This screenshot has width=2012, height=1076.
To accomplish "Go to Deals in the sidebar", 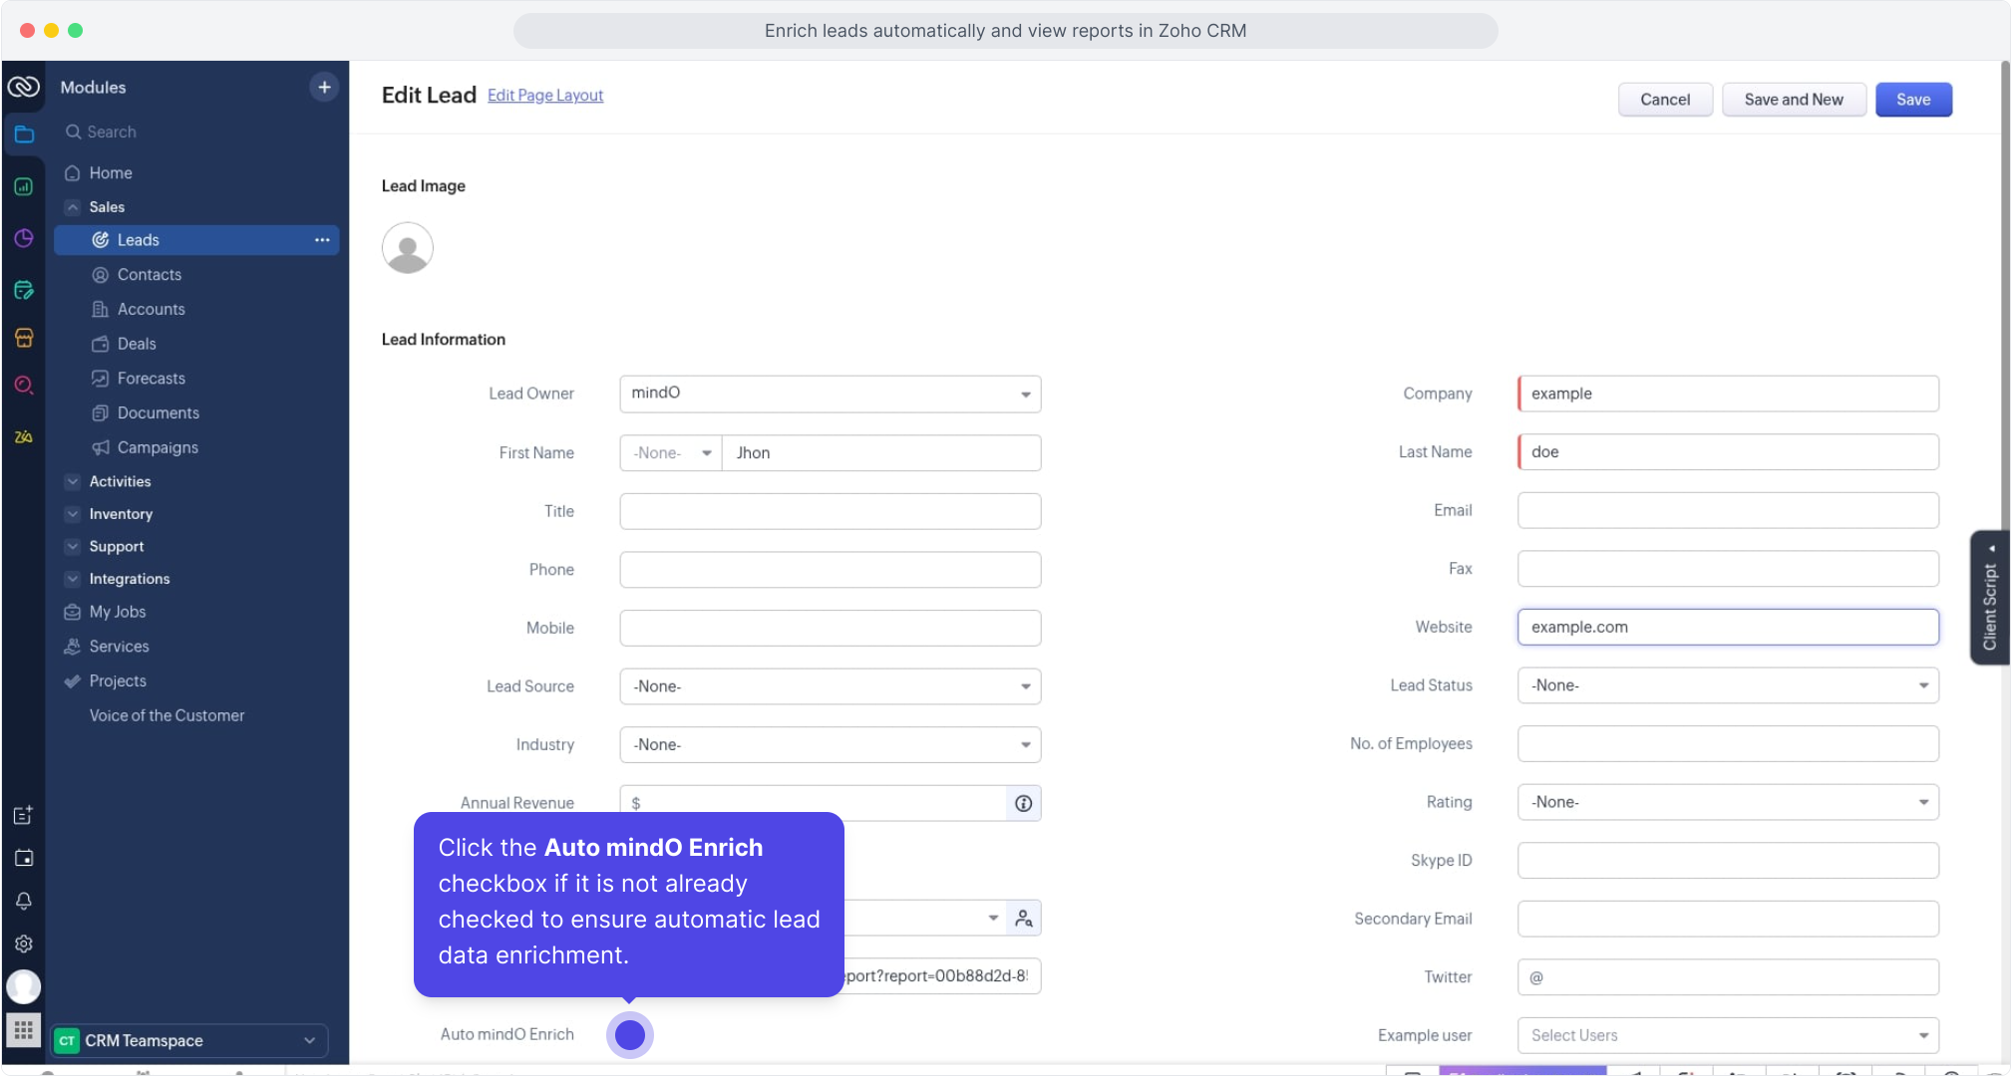I will (137, 344).
